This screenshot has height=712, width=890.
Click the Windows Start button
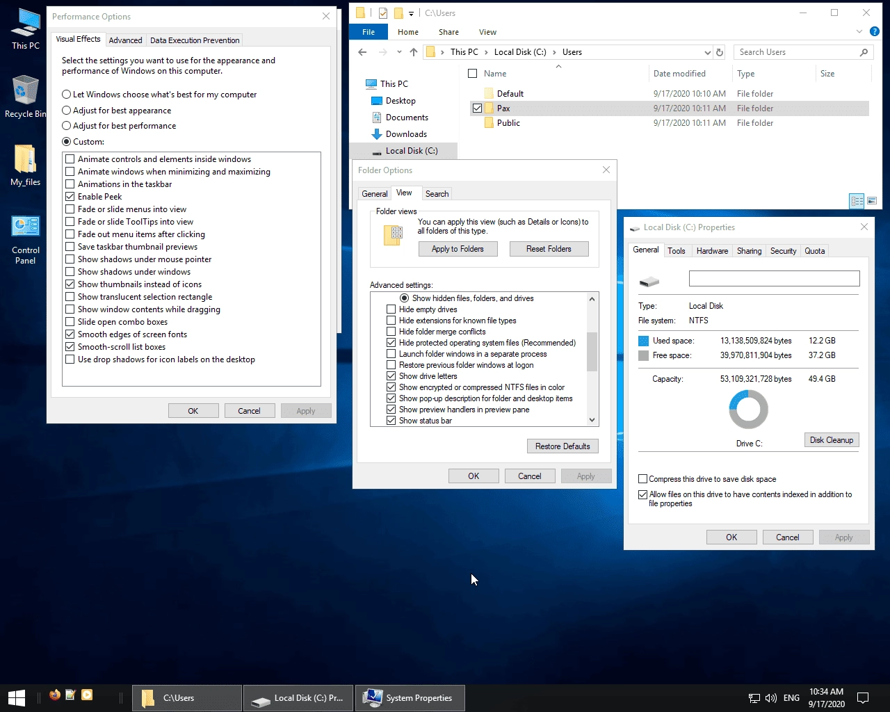(17, 697)
